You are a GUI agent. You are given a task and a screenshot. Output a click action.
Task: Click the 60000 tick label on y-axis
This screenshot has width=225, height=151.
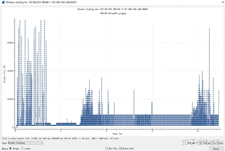(x=10, y=43)
